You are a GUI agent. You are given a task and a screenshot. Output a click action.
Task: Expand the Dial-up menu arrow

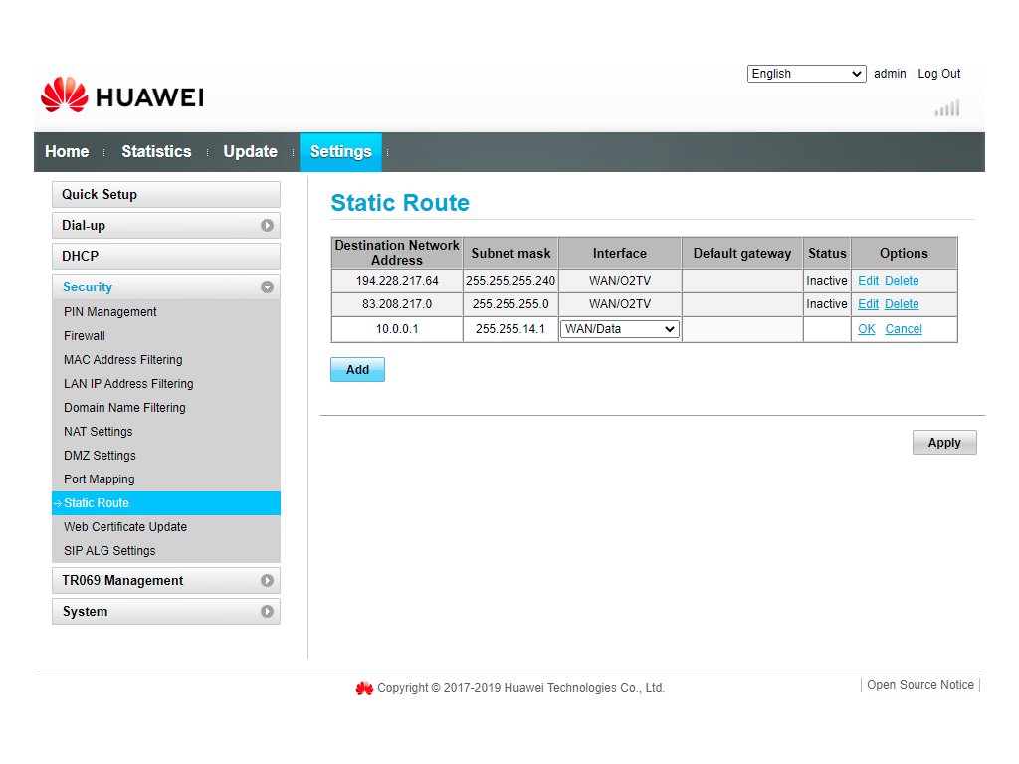267,226
